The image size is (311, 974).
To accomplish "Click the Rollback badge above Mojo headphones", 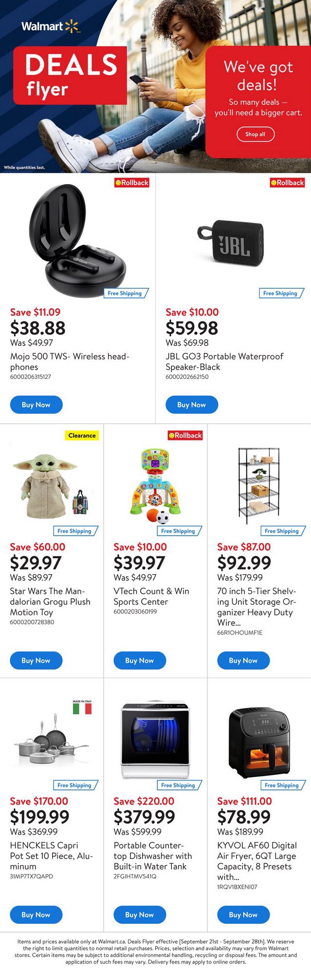I will [x=131, y=183].
